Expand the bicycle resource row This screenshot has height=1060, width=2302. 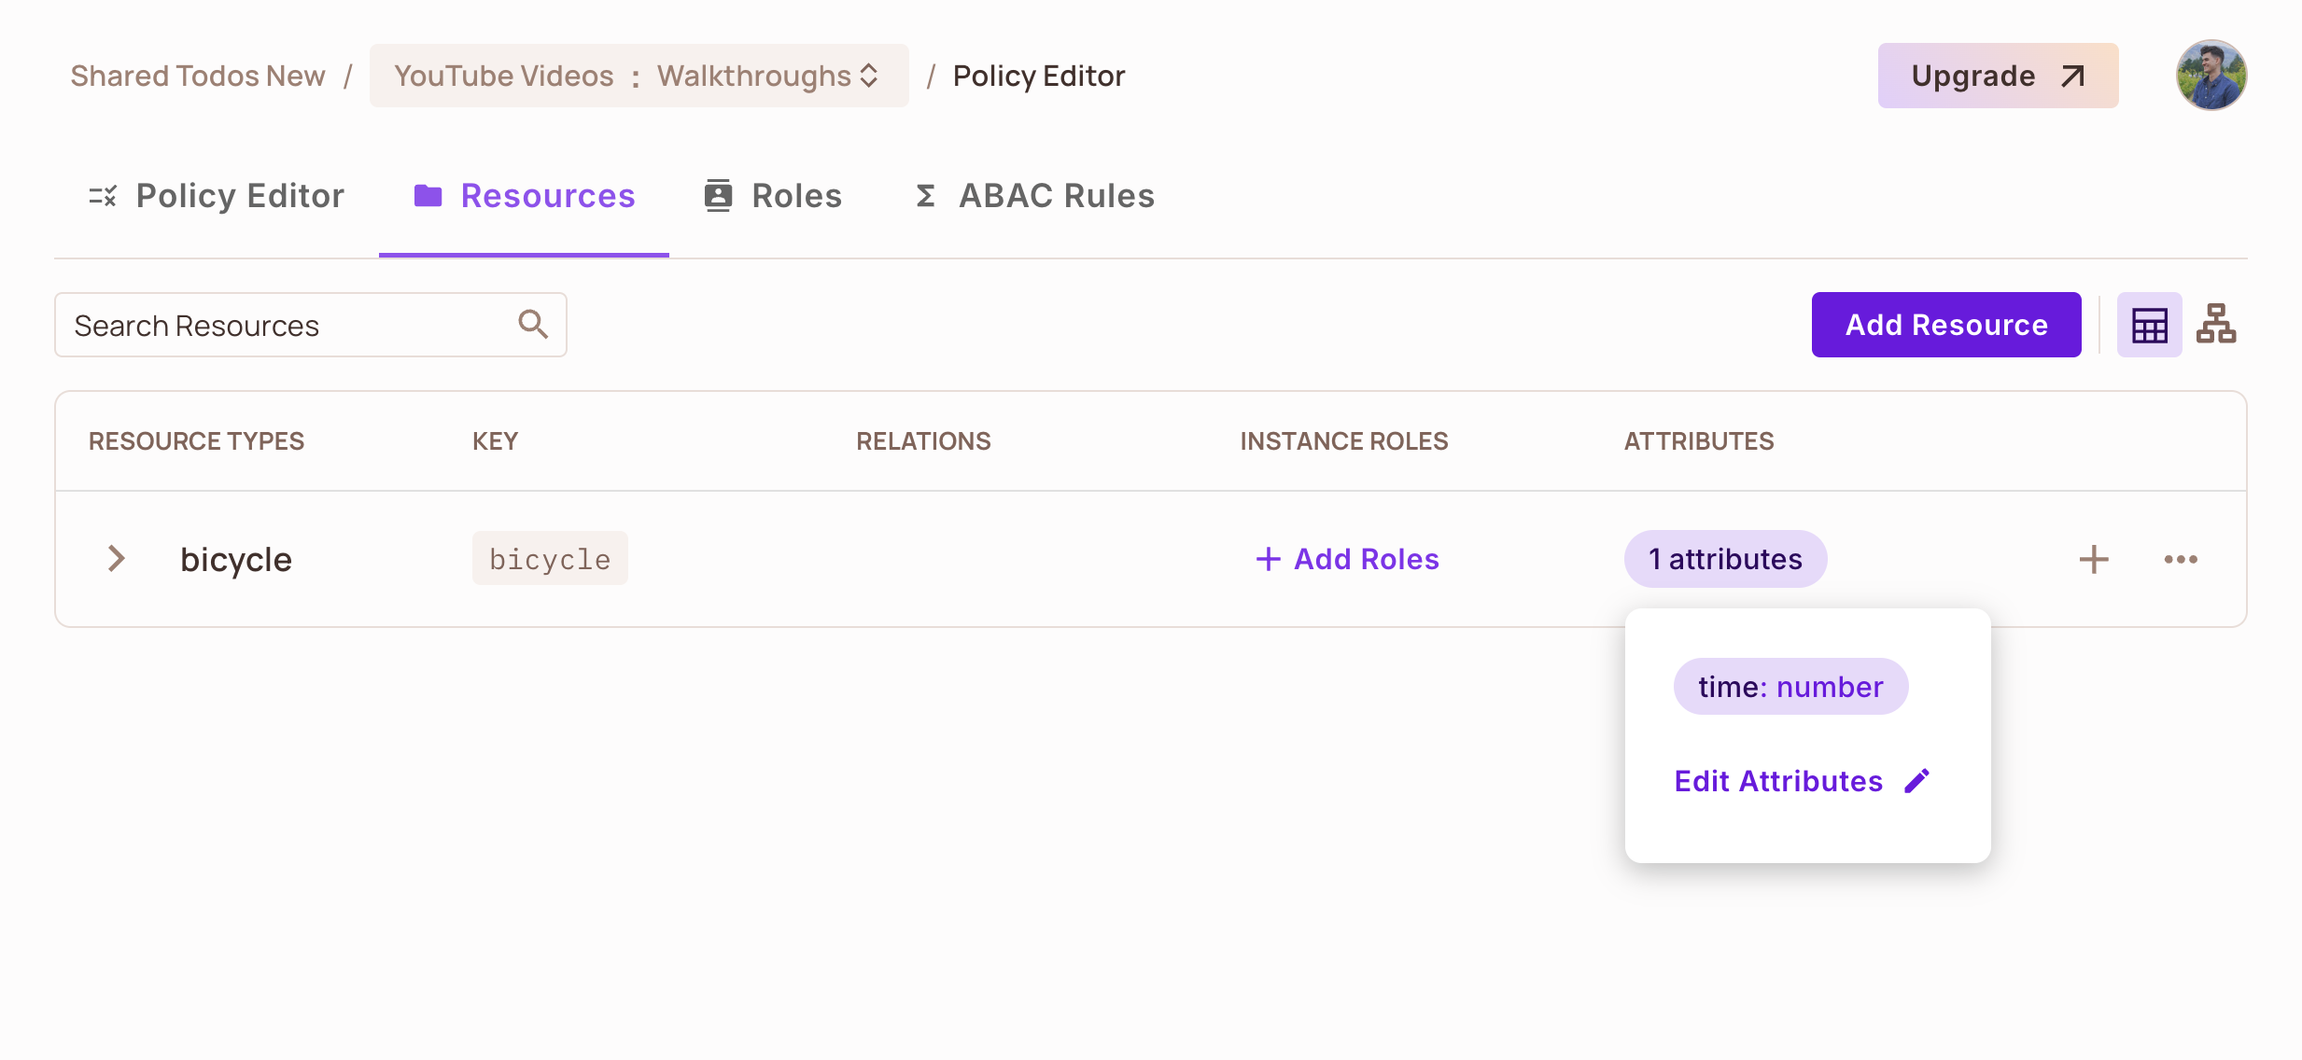[x=116, y=559]
